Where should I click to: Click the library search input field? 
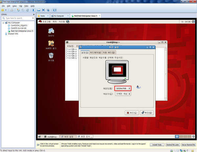(x=17, y=18)
